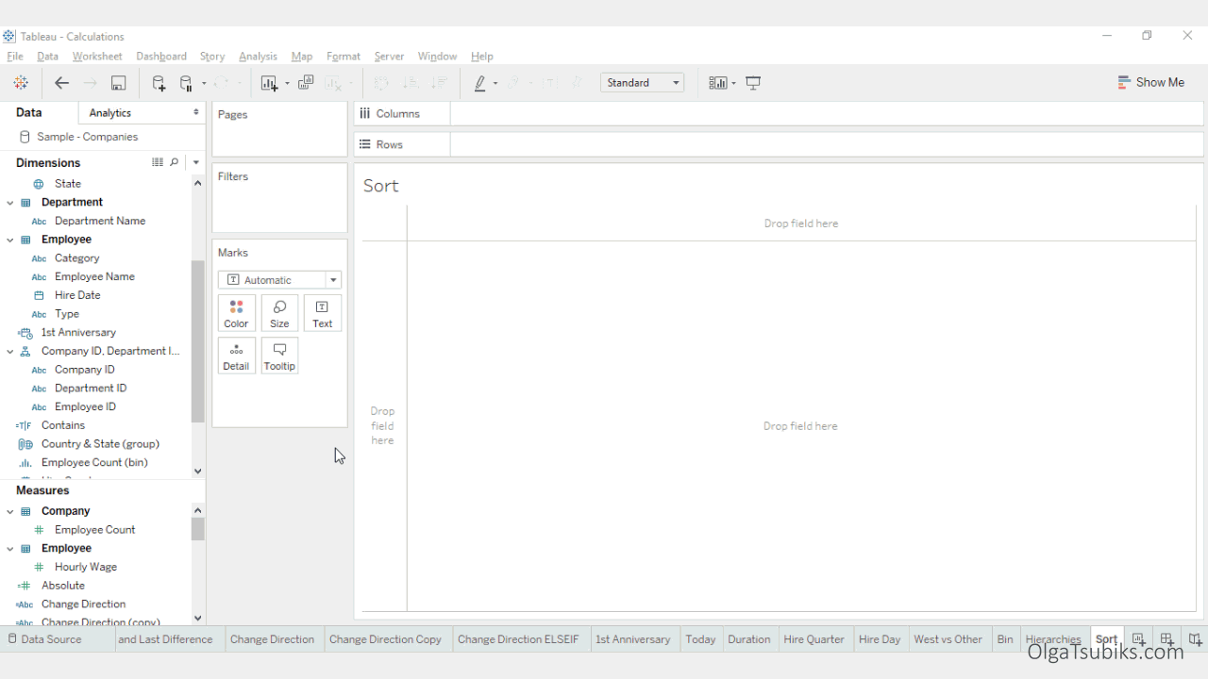The width and height of the screenshot is (1208, 679).
Task: Select the Country & State (group) field
Action: (x=100, y=444)
